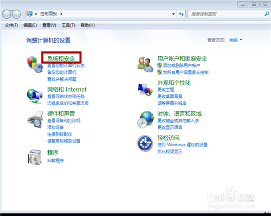Open the 工具(T) menu
Image resolution: width=271 pixels, height=216 pixels.
coord(68,25)
